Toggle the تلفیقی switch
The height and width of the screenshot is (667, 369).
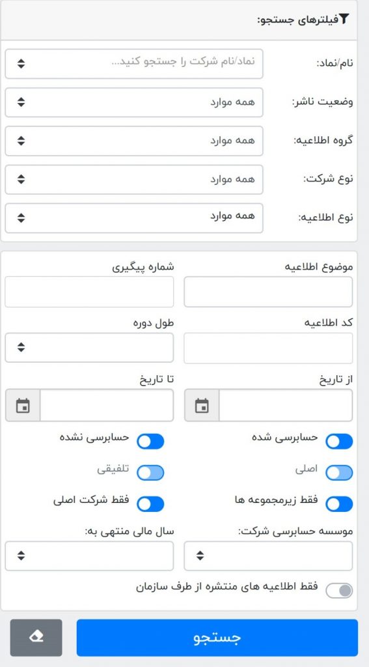(x=150, y=473)
